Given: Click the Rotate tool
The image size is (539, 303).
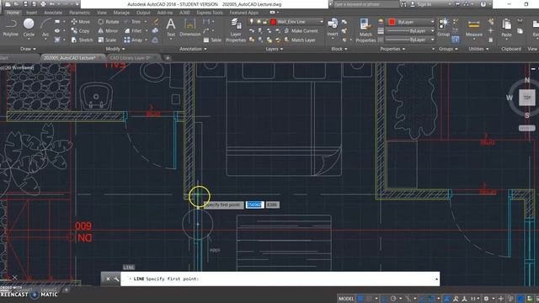Looking at the screenshot, I should 109,22.
